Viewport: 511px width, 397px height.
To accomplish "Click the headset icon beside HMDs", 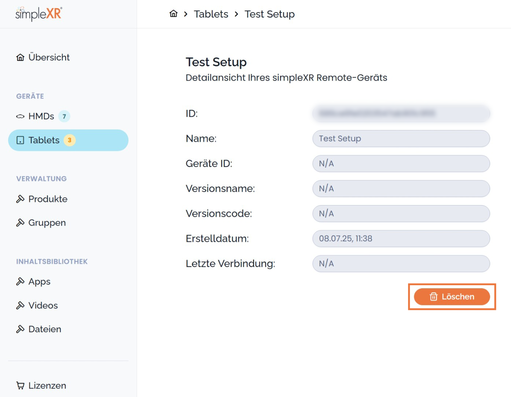I will [21, 116].
